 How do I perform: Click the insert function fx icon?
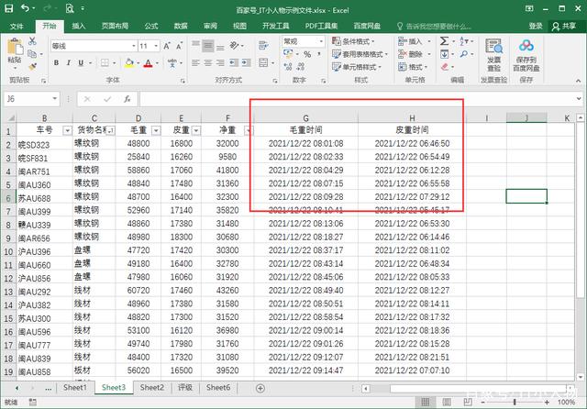(127, 99)
